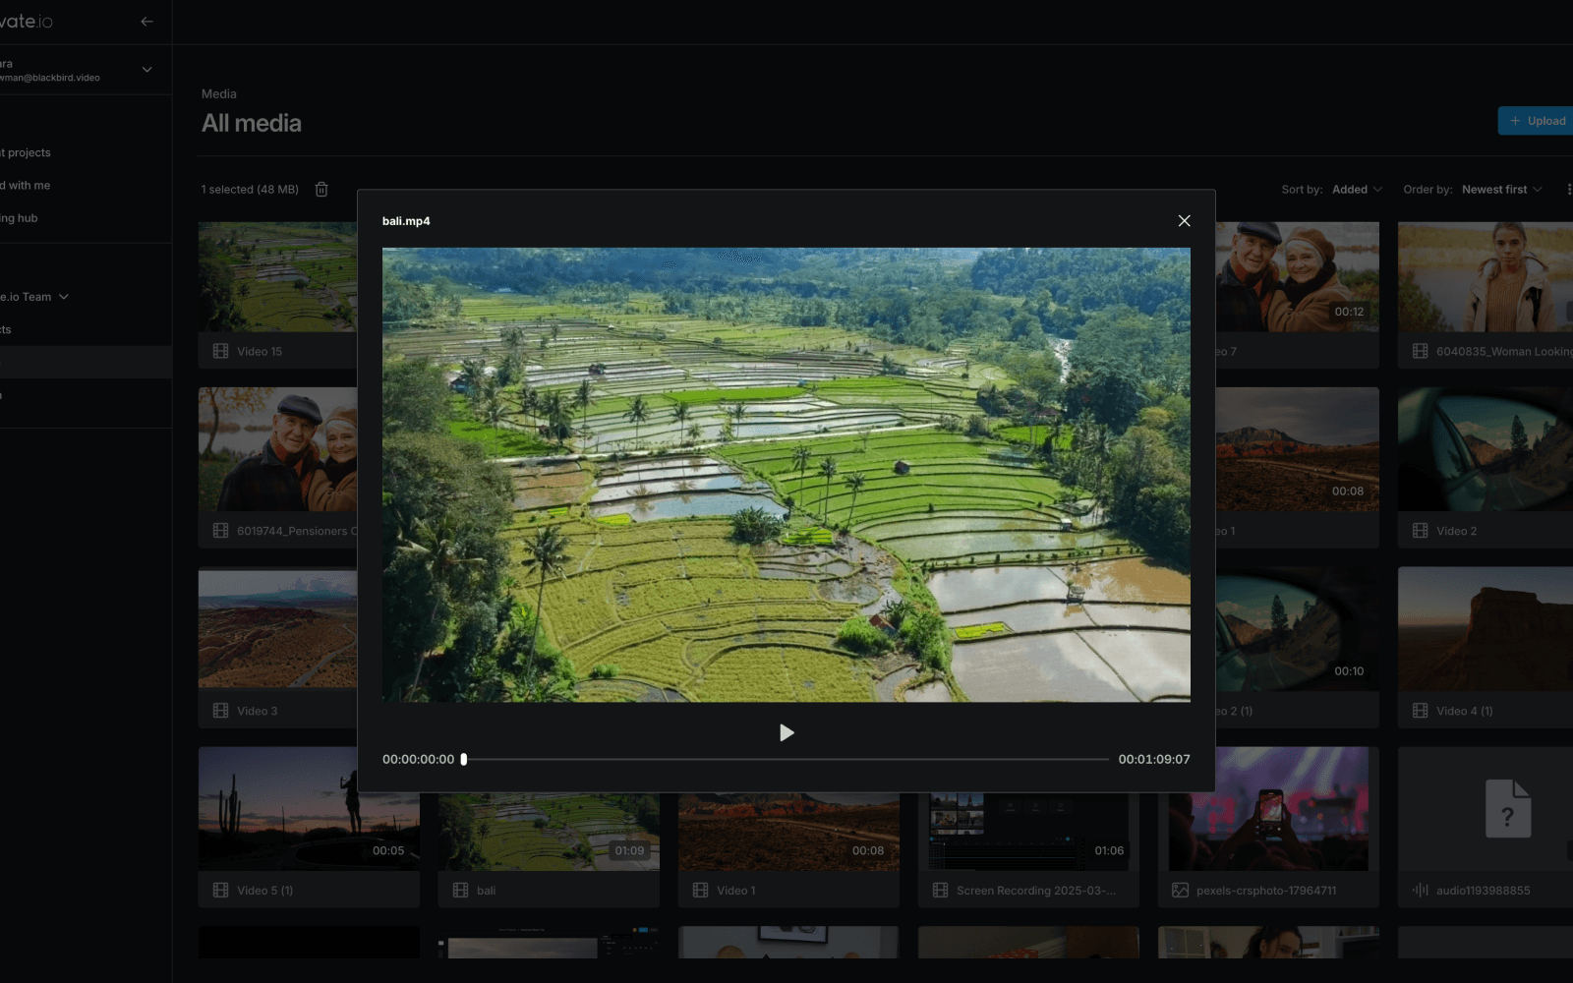The height and width of the screenshot is (983, 1573).
Task: Click the image icon beside pexels-crsphoto-17964711
Action: 1181,891
